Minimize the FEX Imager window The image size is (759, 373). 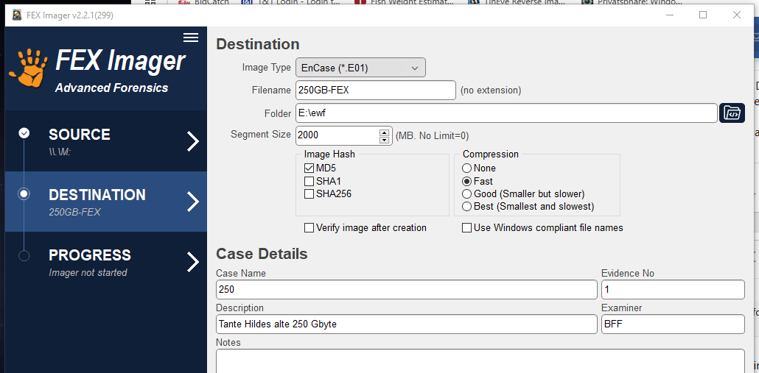tap(669, 15)
